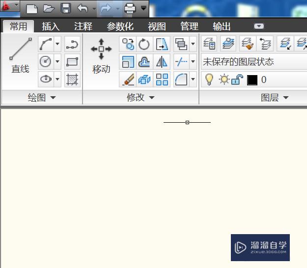Redo the last undone action

click(106, 8)
